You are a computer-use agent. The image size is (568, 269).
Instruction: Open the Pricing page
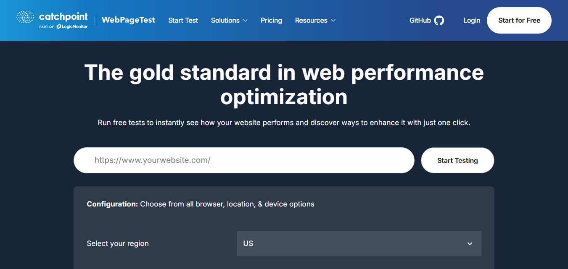pos(271,20)
